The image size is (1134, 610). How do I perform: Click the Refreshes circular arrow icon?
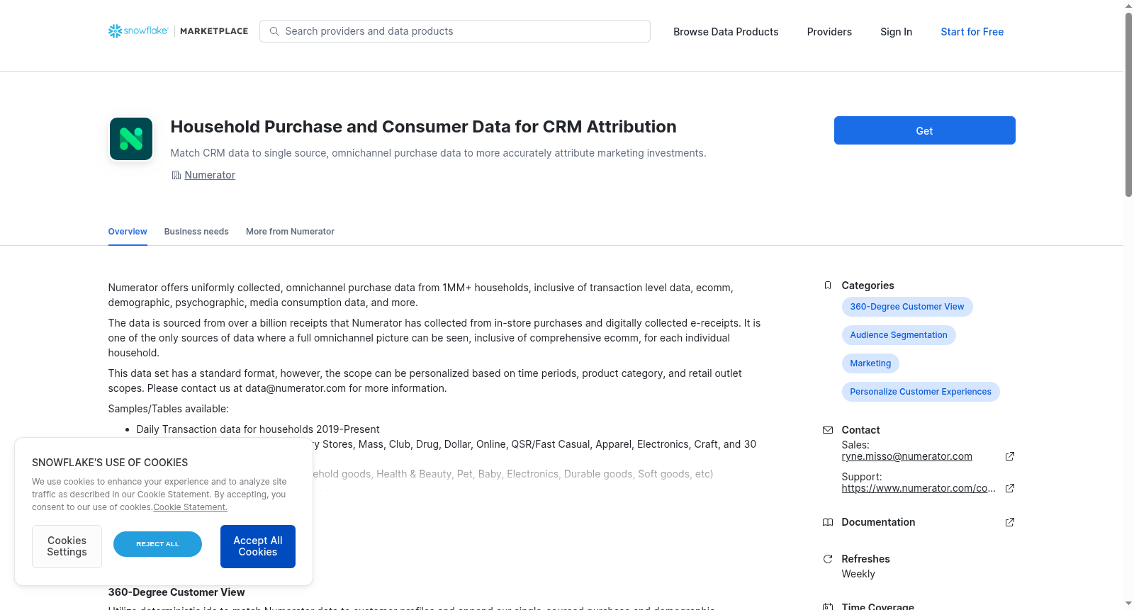pyautogui.click(x=828, y=559)
